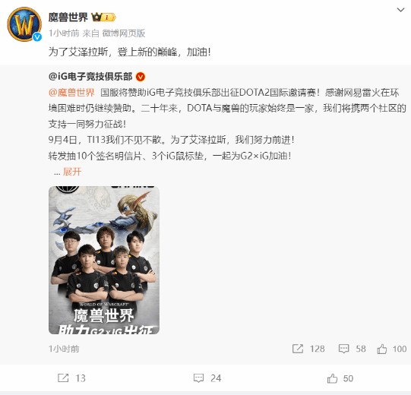Open the 魔兽世界 account name link
The image size is (411, 395).
(x=68, y=17)
